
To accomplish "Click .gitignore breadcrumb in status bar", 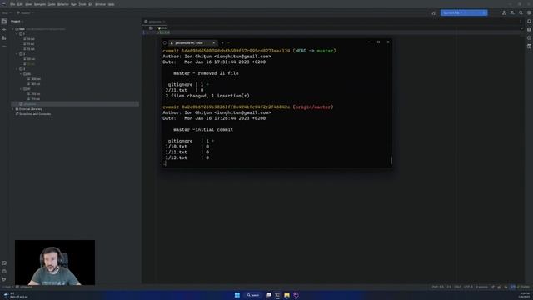I will coord(24,287).
